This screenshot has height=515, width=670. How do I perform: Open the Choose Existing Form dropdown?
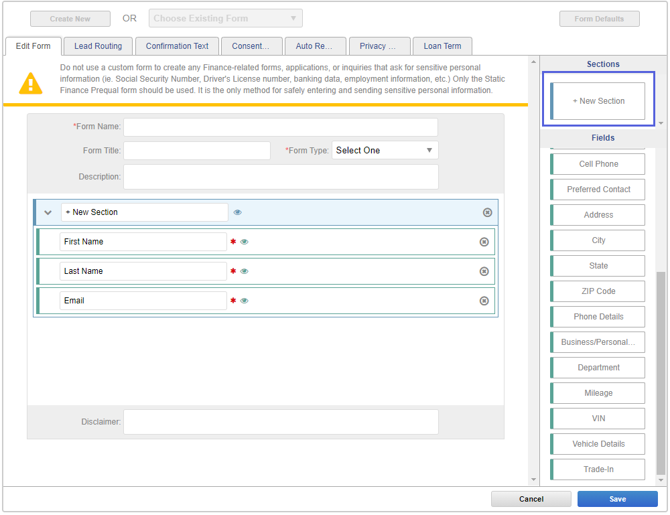tap(225, 18)
